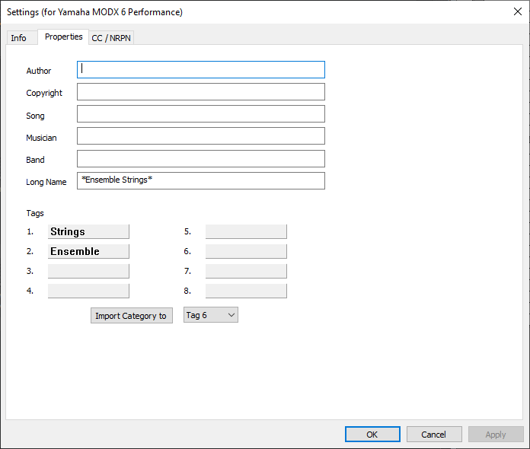
Task: Select tag 2 field labeled Ensemble
Action: click(x=88, y=251)
